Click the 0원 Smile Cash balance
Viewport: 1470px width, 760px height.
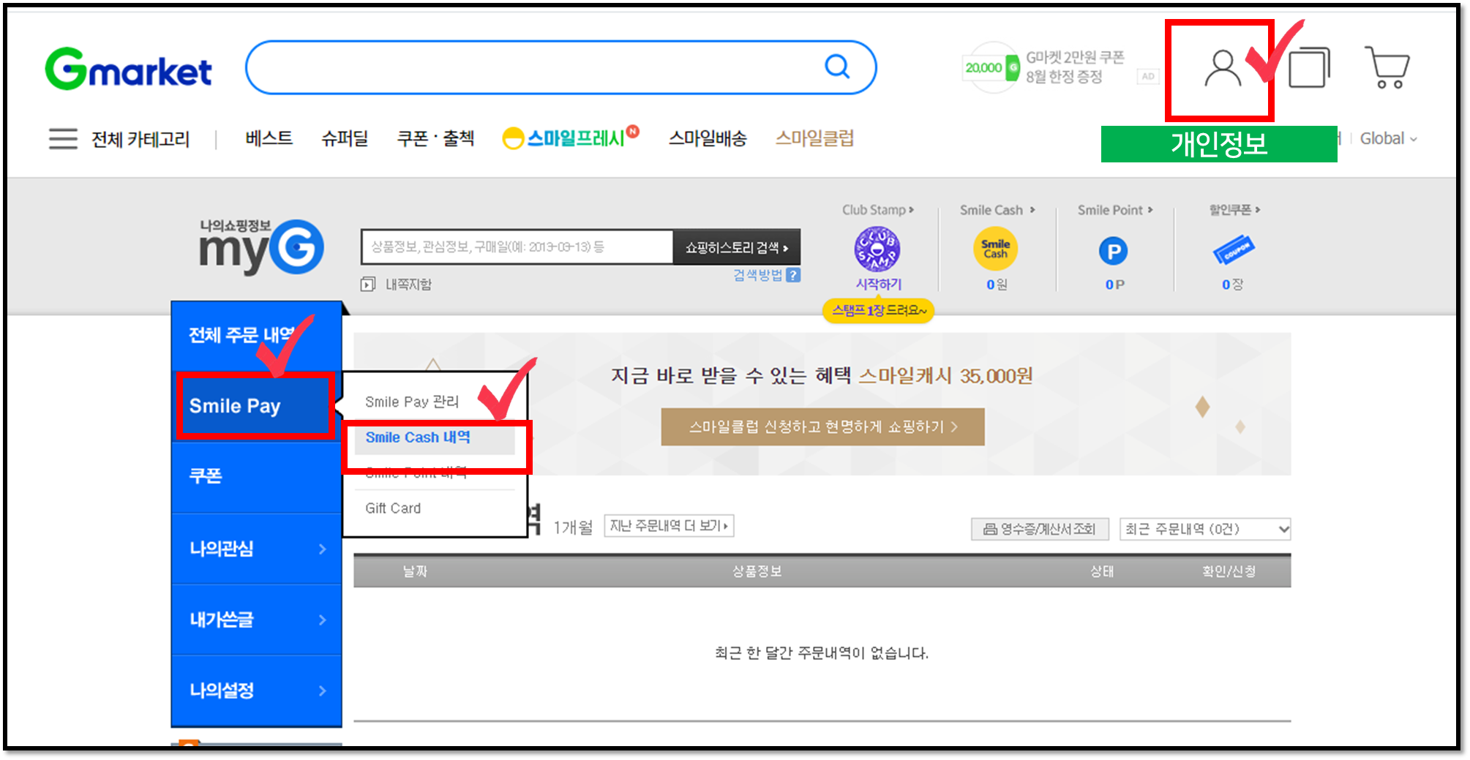pyautogui.click(x=997, y=285)
